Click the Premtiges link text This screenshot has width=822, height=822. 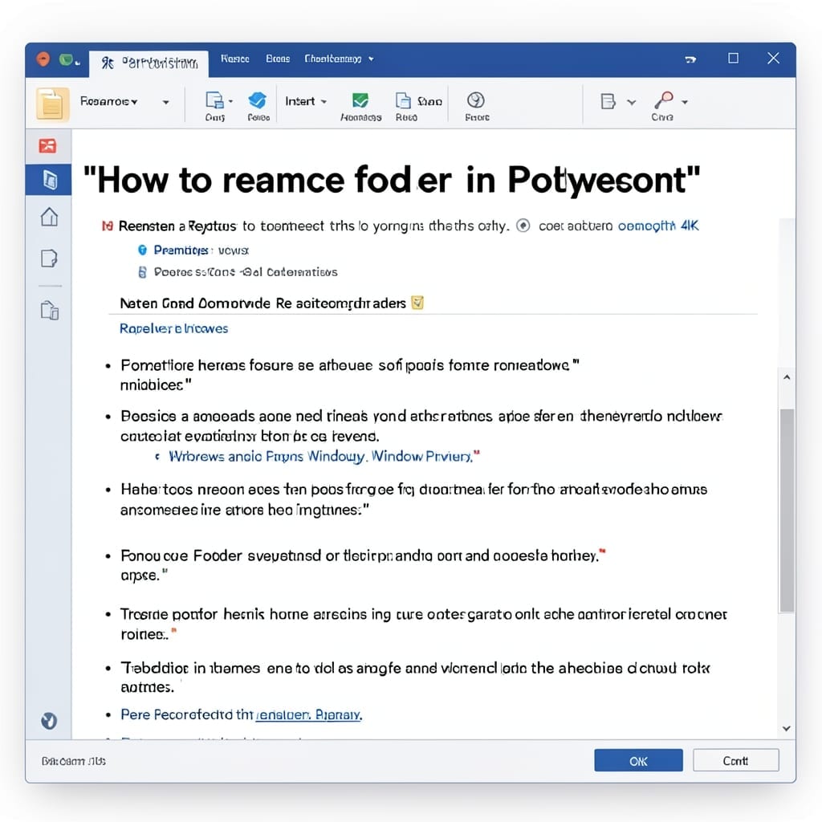click(x=181, y=250)
